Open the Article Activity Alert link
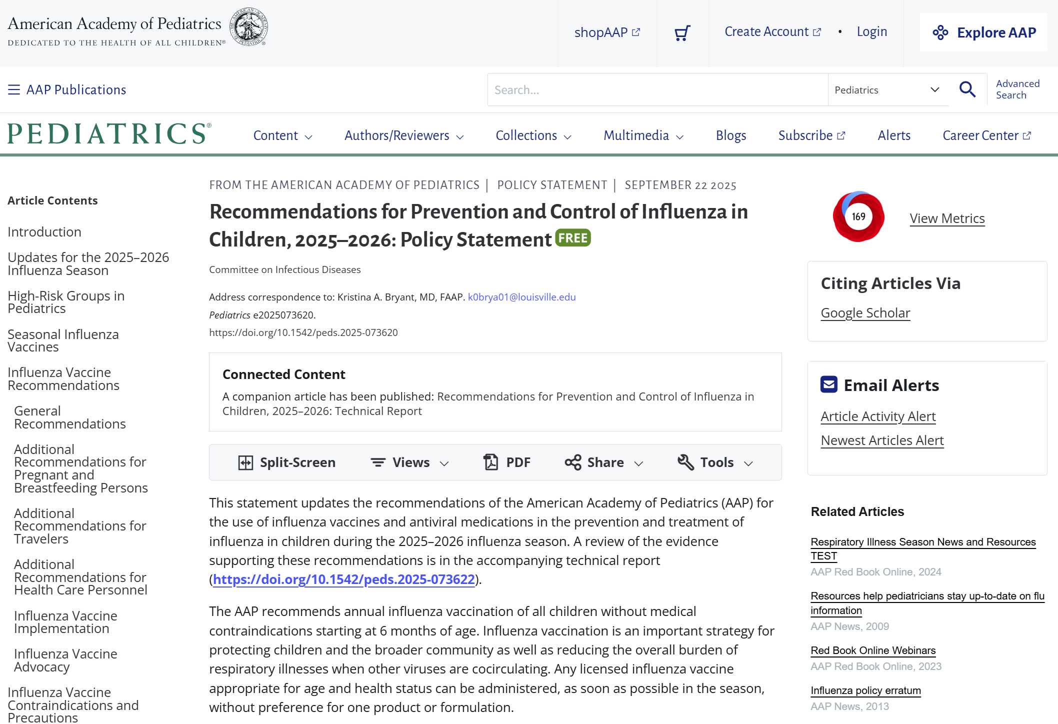 click(x=877, y=416)
